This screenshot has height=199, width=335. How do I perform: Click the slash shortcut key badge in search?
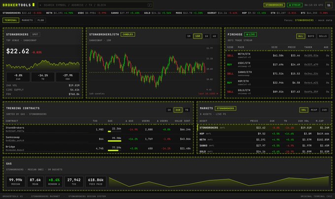[x=150, y=5]
